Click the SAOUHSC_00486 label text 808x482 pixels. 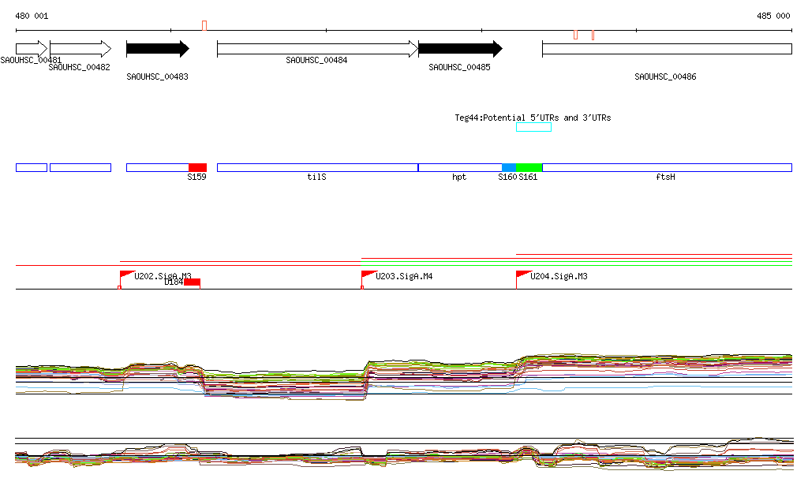click(665, 77)
